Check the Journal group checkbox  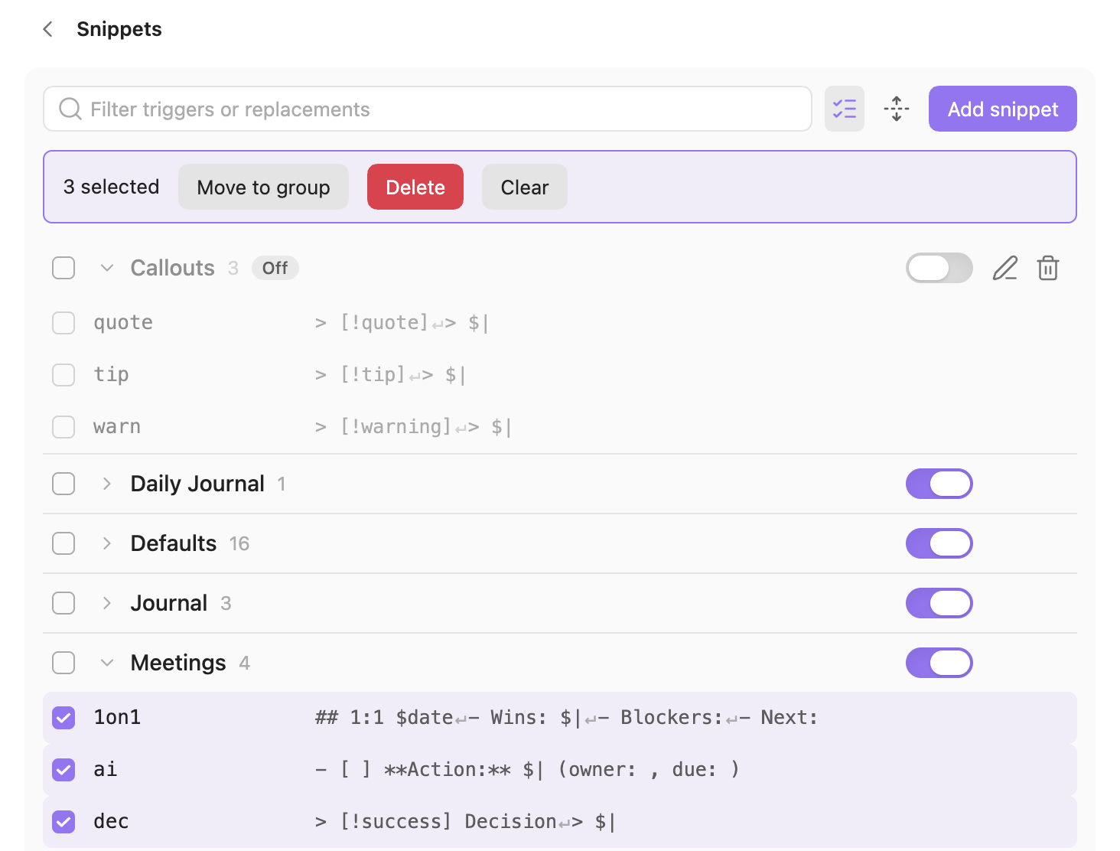63,603
